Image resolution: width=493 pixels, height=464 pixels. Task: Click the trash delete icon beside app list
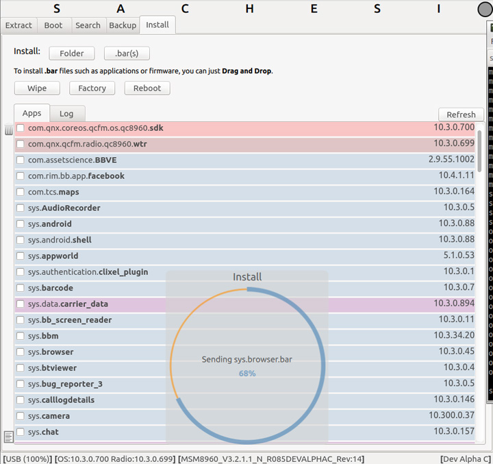point(8,129)
